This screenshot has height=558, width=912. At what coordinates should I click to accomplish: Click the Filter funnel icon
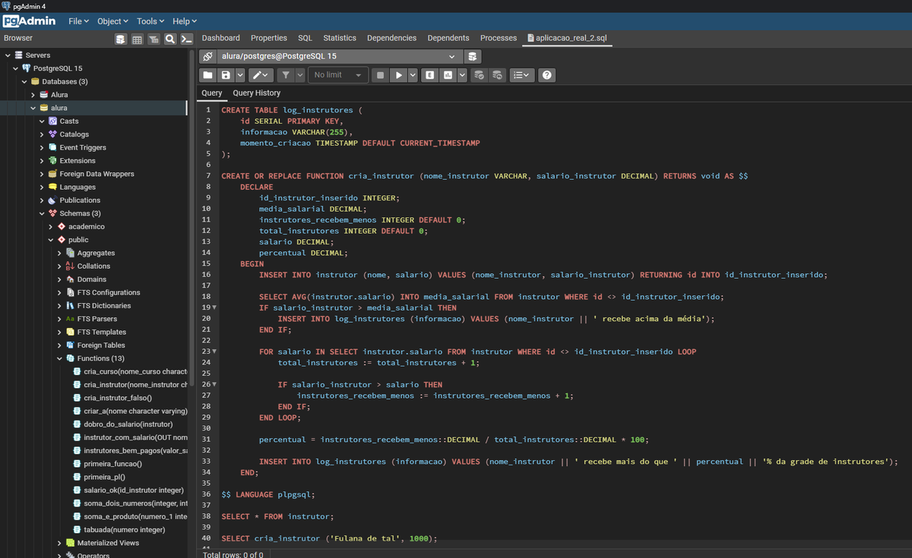(x=286, y=75)
